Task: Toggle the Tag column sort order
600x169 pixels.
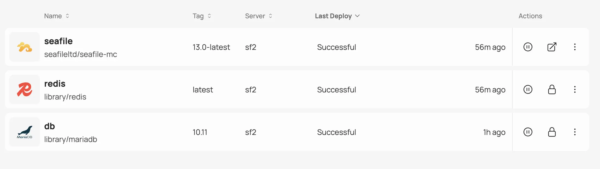Action: point(209,16)
